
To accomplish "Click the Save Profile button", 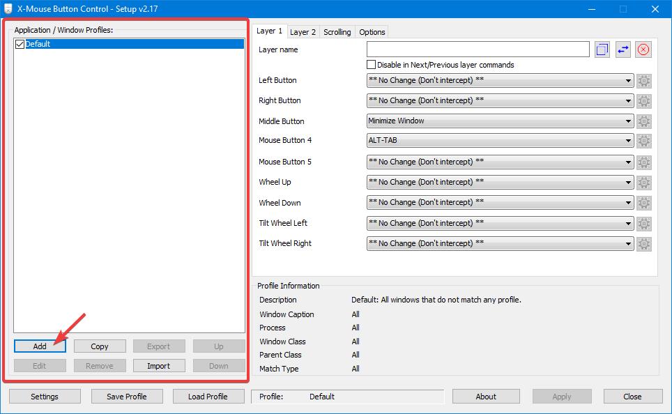I will pyautogui.click(x=127, y=397).
